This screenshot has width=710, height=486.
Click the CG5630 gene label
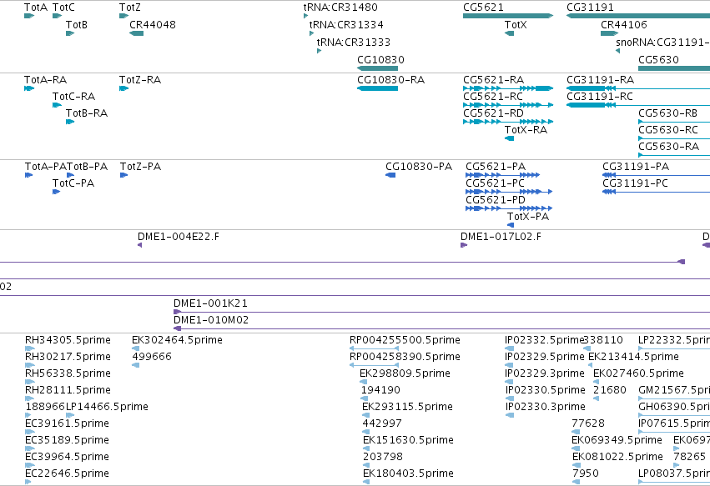pyautogui.click(x=658, y=60)
